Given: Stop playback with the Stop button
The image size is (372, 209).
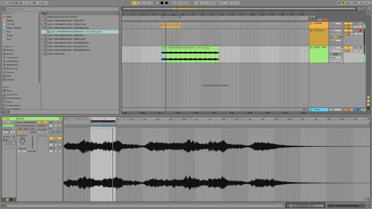Looking at the screenshot, I should pyautogui.click(x=162, y=3).
